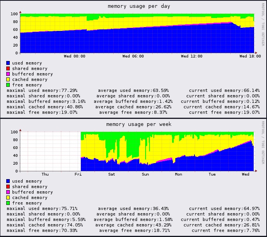The height and width of the screenshot is (237, 267).
Task: Click 'current used memory:66.14%' in daily stats
Action: tap(224, 90)
